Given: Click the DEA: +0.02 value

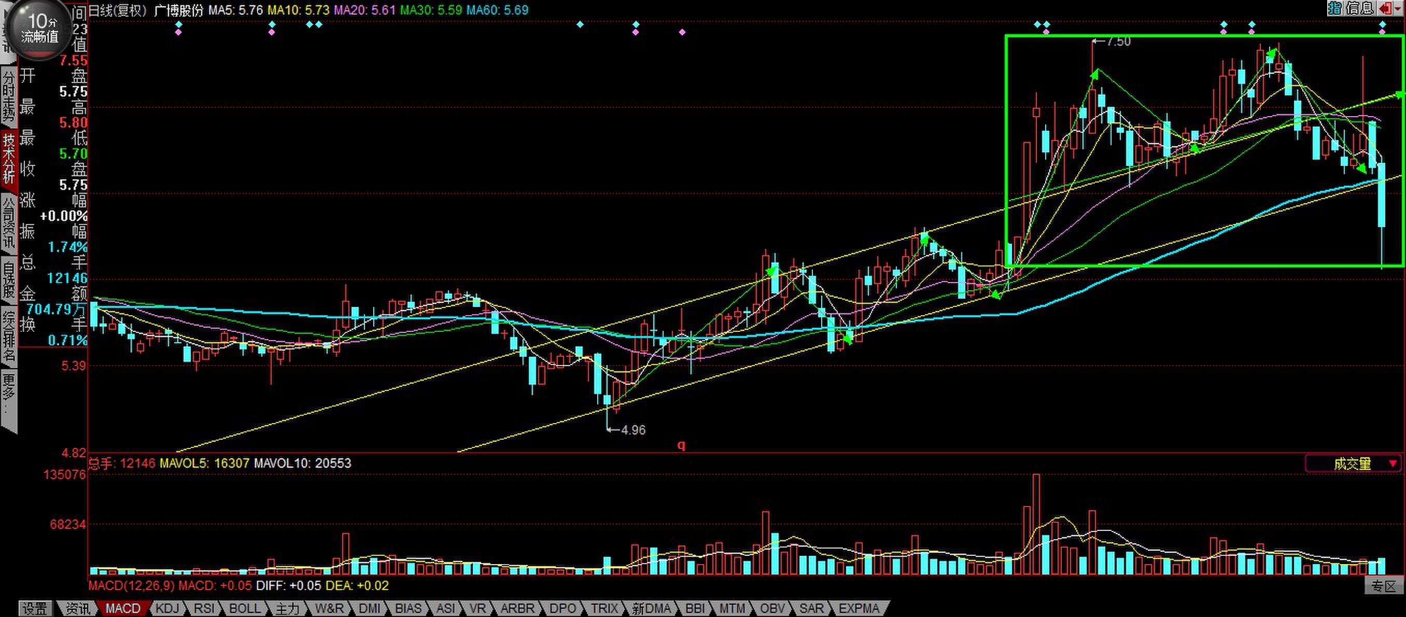Looking at the screenshot, I should point(357,586).
